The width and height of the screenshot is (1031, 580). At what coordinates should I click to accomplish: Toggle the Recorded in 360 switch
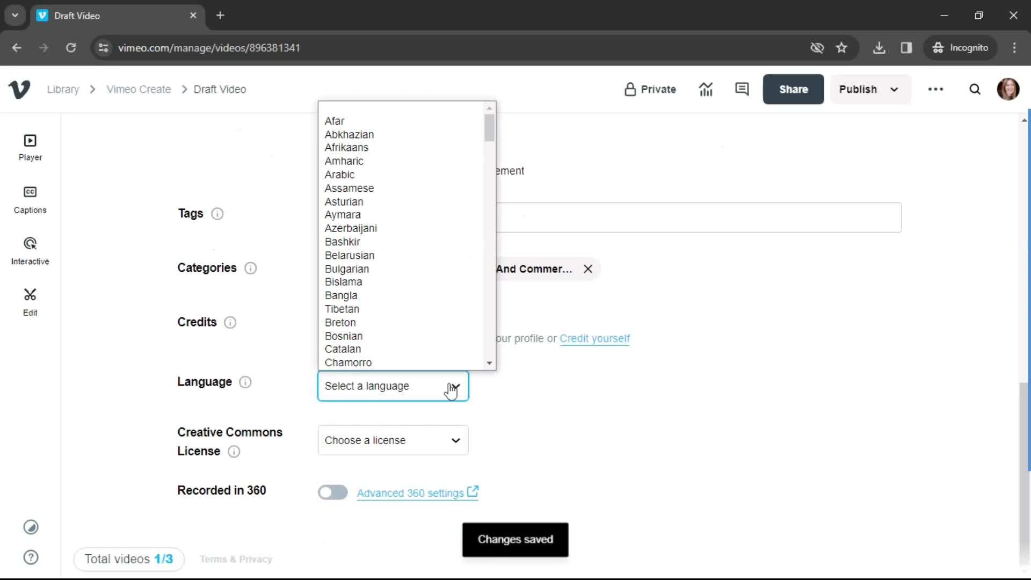[x=332, y=492]
